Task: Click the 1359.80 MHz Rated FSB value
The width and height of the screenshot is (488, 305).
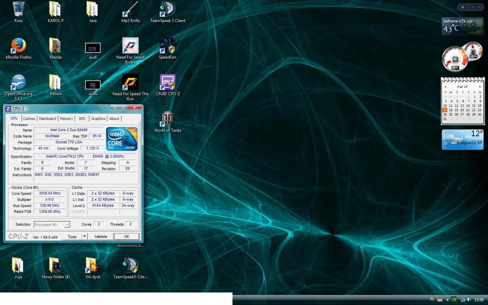Action: [x=49, y=211]
